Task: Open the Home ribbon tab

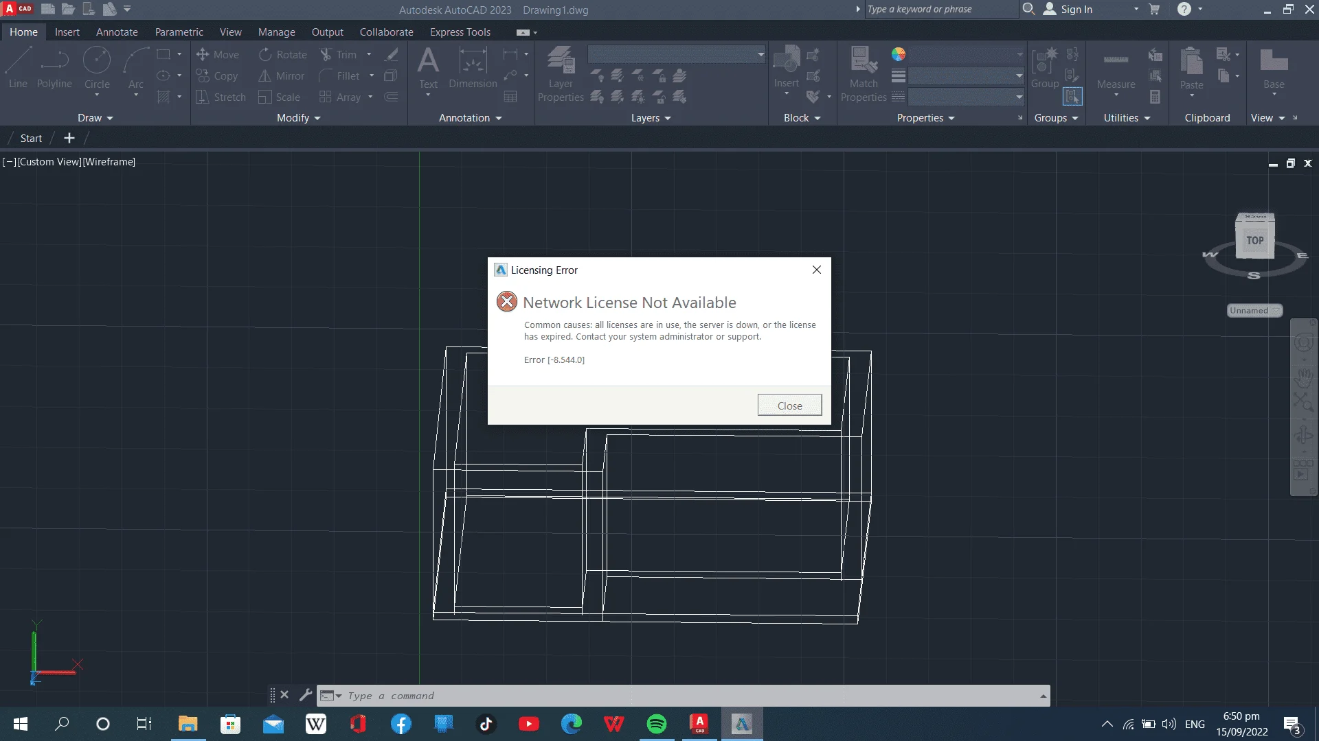Action: pyautogui.click(x=23, y=32)
